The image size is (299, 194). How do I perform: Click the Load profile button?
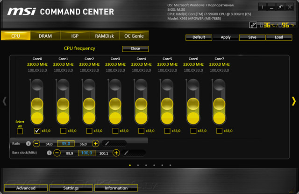click(x=279, y=37)
